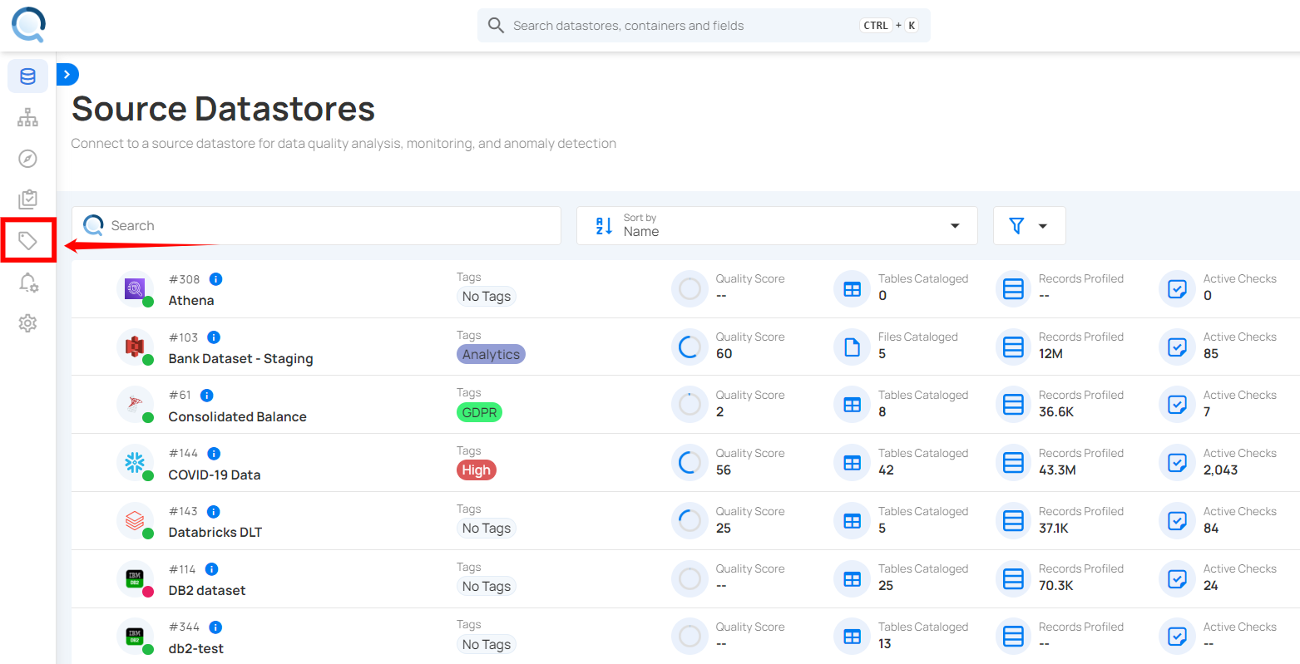Viewport: 1300px width, 664px height.
Task: Expand the sidebar with blue arrow button
Action: tap(67, 75)
